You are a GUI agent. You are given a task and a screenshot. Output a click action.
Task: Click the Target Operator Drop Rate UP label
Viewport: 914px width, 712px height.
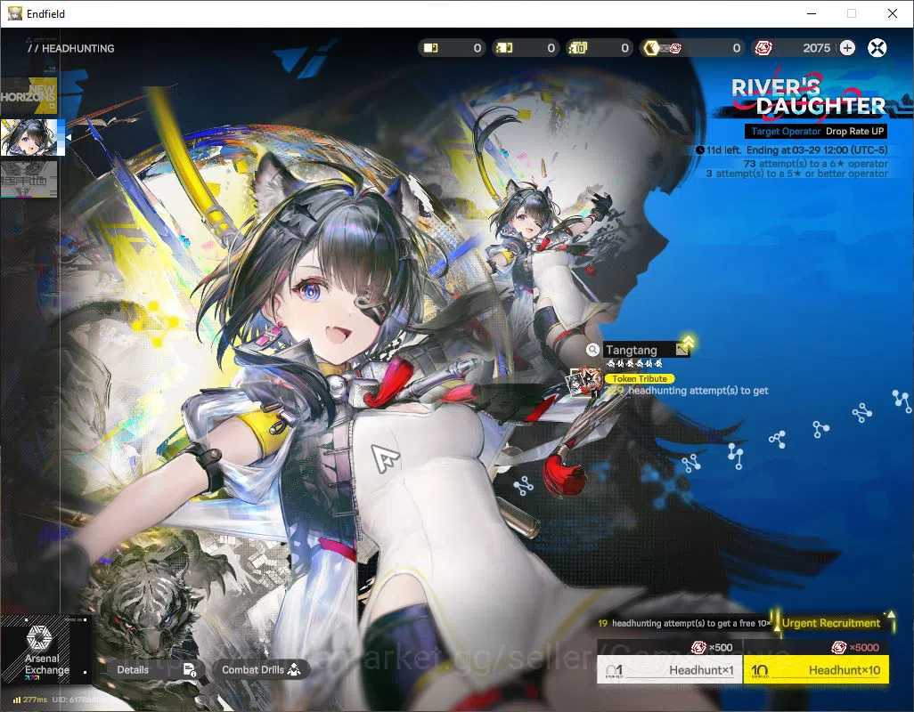coord(817,131)
